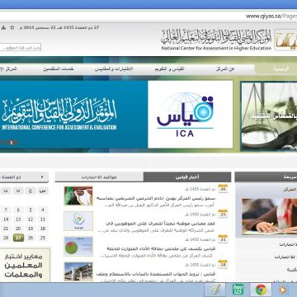The width and height of the screenshot is (297, 297).
Task: Click the site search input field
Action: coord(21,47)
